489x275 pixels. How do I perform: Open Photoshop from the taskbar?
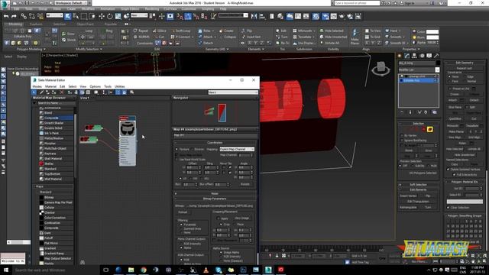[x=243, y=270]
